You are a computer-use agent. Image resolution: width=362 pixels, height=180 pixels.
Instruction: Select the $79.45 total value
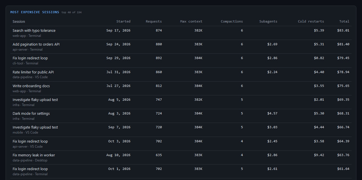tap(343, 58)
